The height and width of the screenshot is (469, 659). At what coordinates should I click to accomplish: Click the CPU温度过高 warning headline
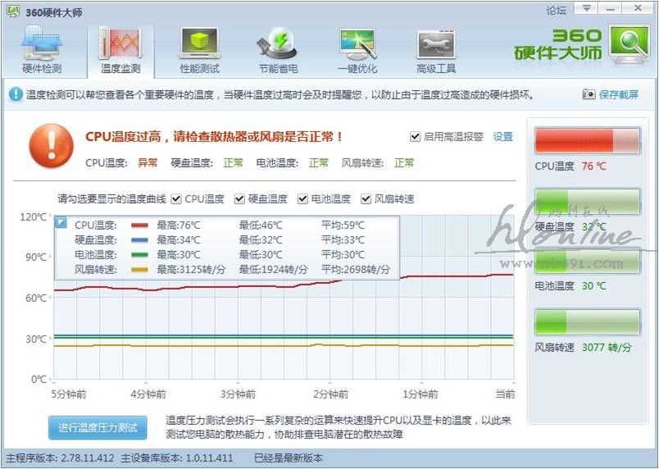215,137
